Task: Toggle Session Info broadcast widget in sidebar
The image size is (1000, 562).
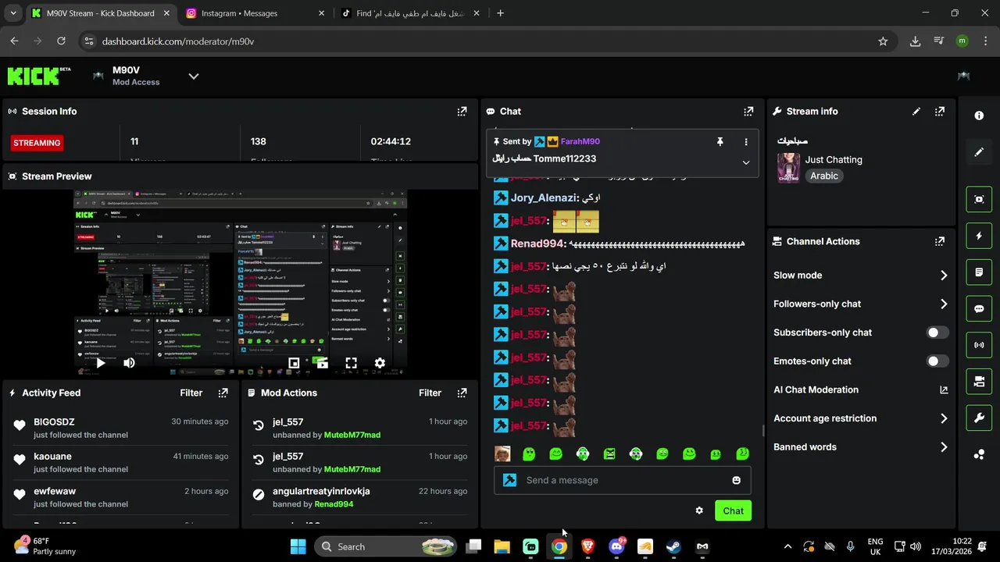Action: 979,344
